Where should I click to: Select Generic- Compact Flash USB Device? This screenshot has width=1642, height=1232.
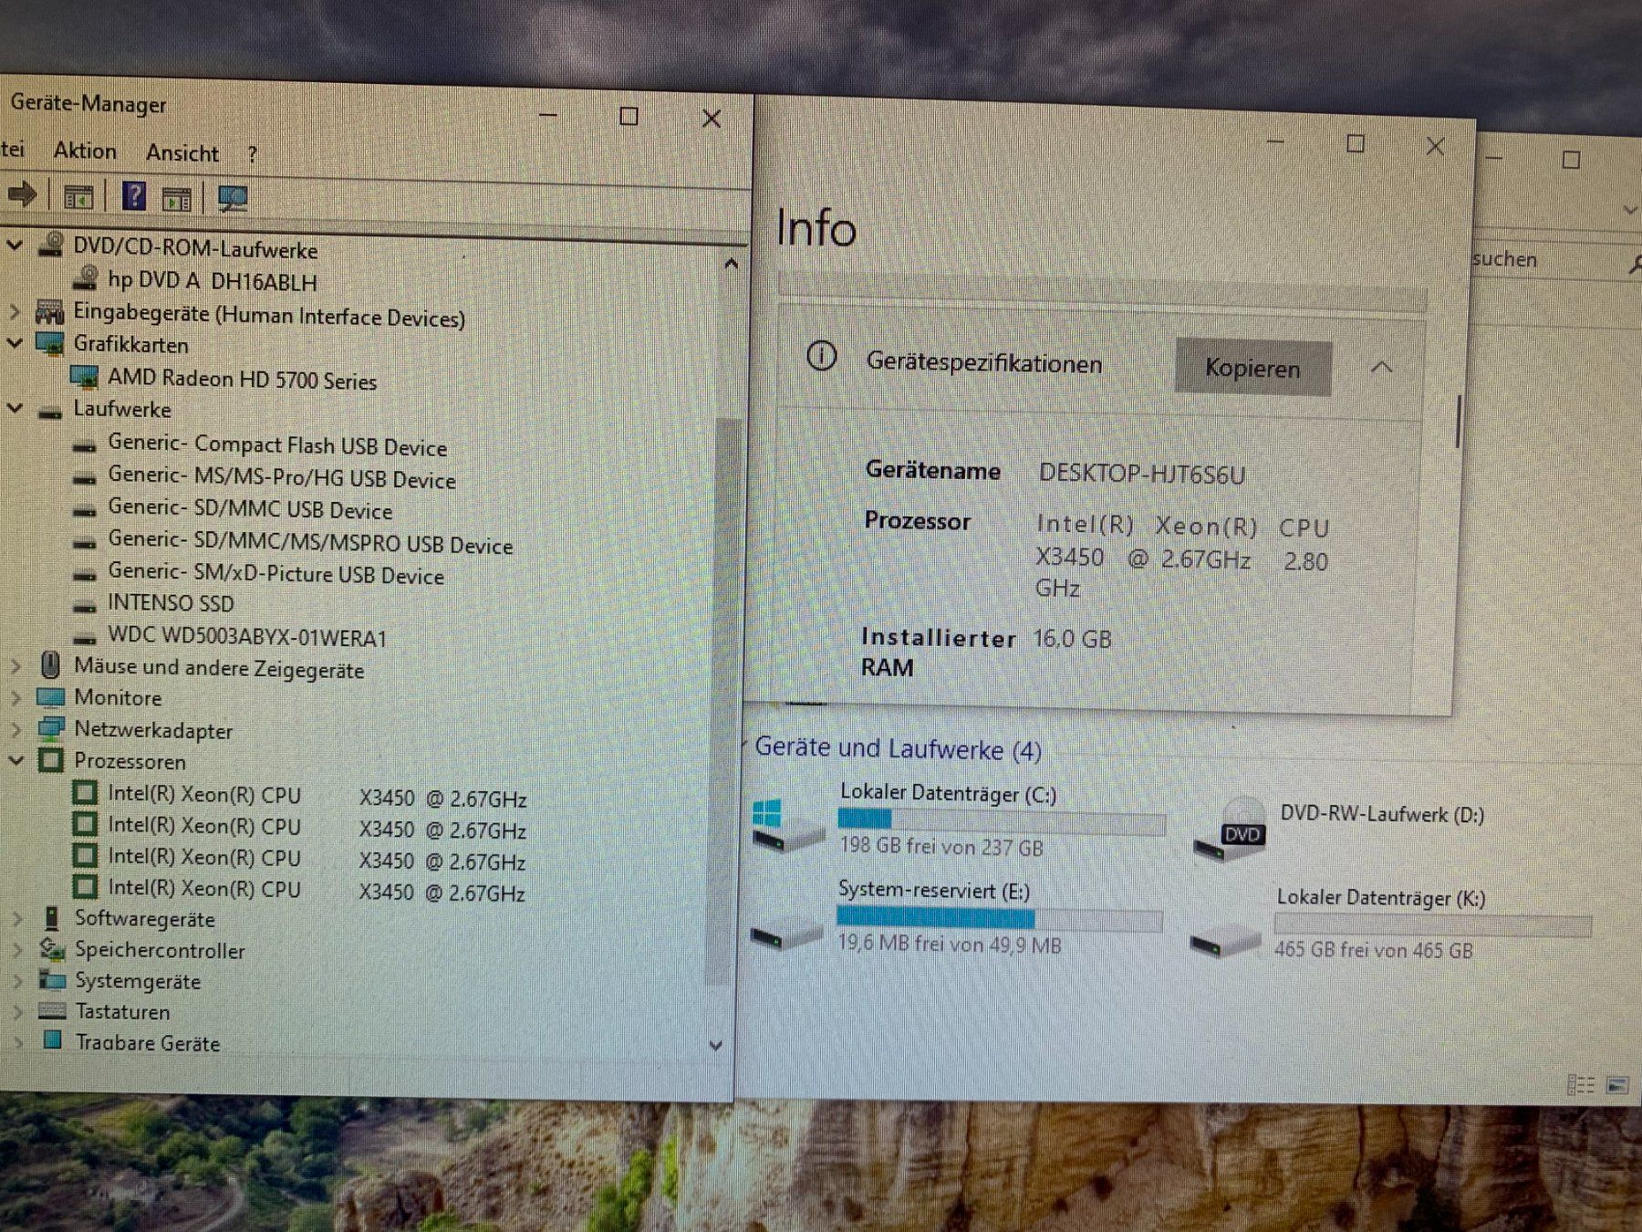[277, 445]
